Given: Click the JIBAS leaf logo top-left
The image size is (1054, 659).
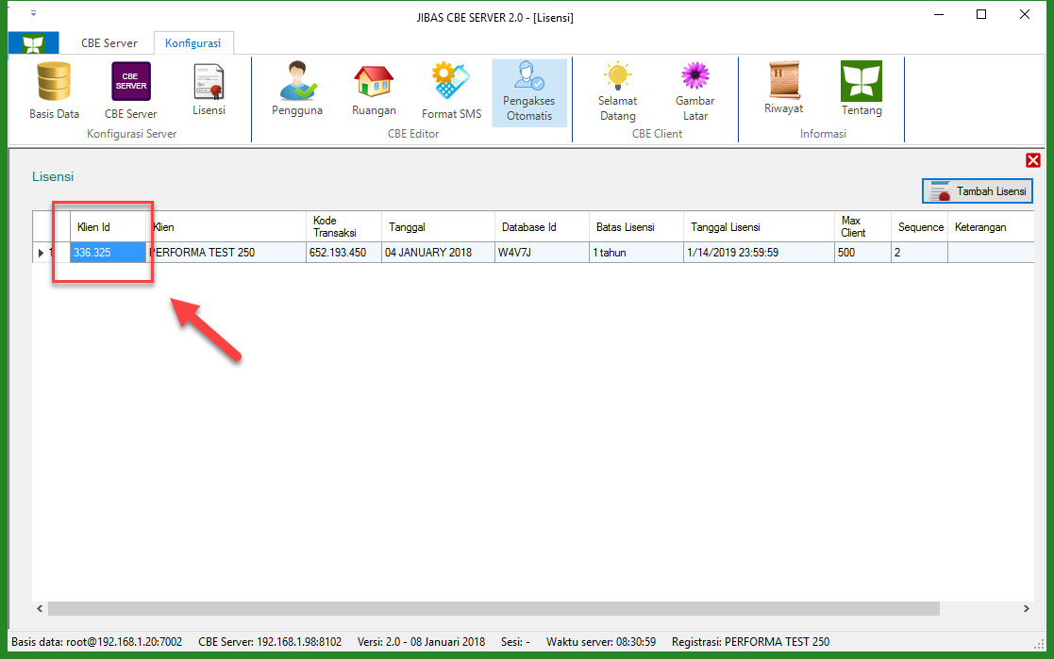Looking at the screenshot, I should [33, 42].
